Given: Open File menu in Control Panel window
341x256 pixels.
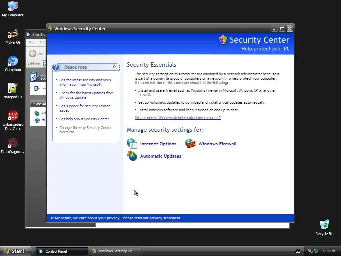Looking at the screenshot, I should tap(31, 43).
